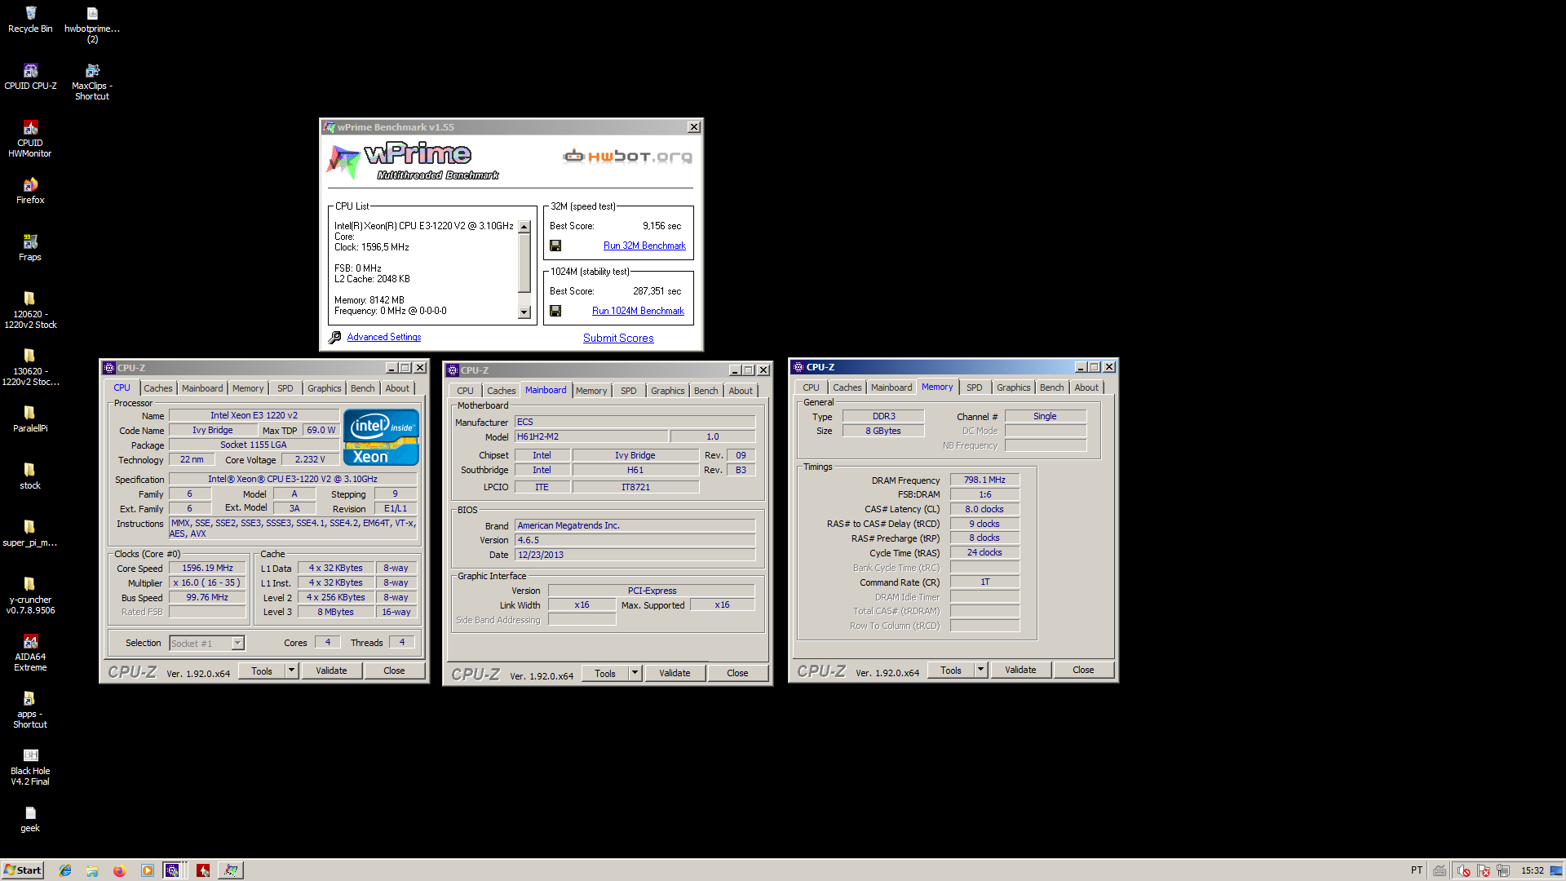The width and height of the screenshot is (1566, 881).
Task: Open the CPUID HWMonitor desktop icon
Action: point(30,139)
